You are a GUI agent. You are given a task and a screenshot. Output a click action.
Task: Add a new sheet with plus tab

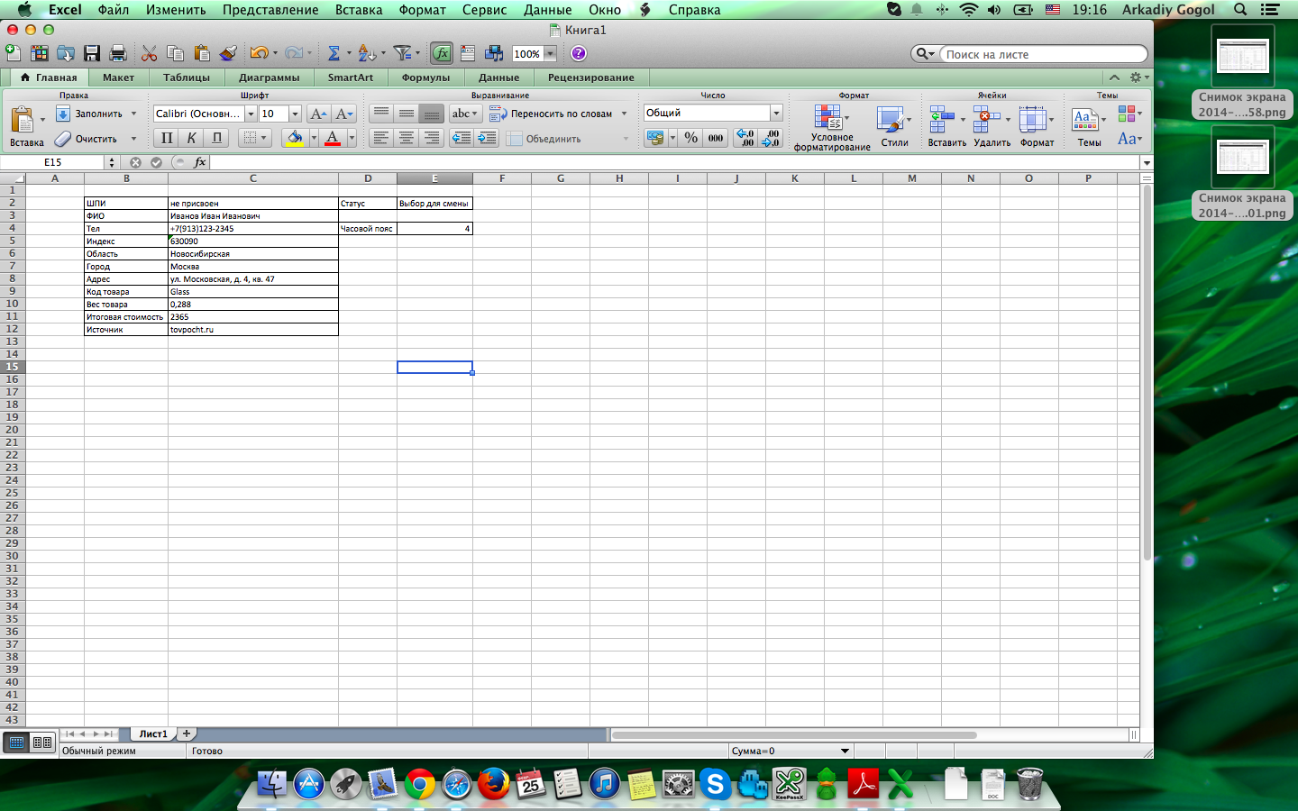(187, 734)
